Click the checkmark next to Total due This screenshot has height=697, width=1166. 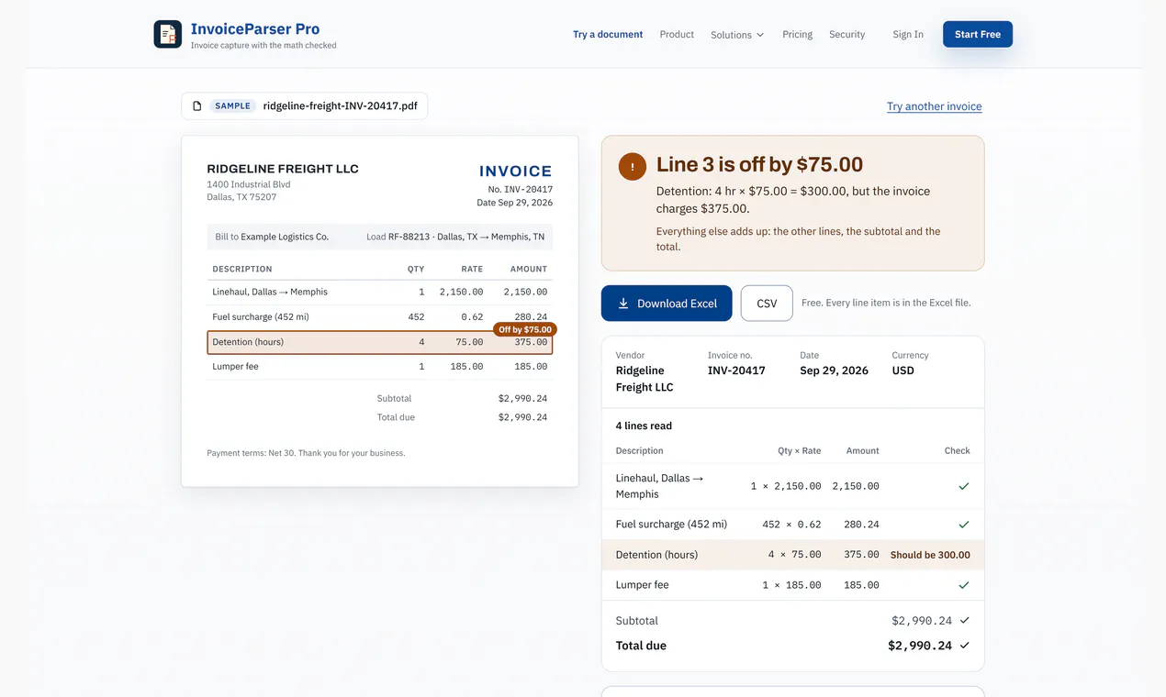[x=964, y=646]
